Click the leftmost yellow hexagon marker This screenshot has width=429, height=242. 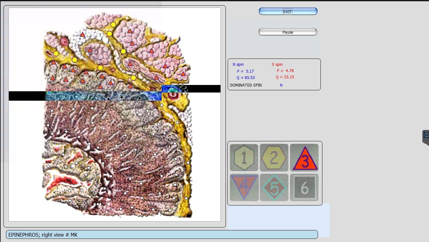tap(56, 53)
